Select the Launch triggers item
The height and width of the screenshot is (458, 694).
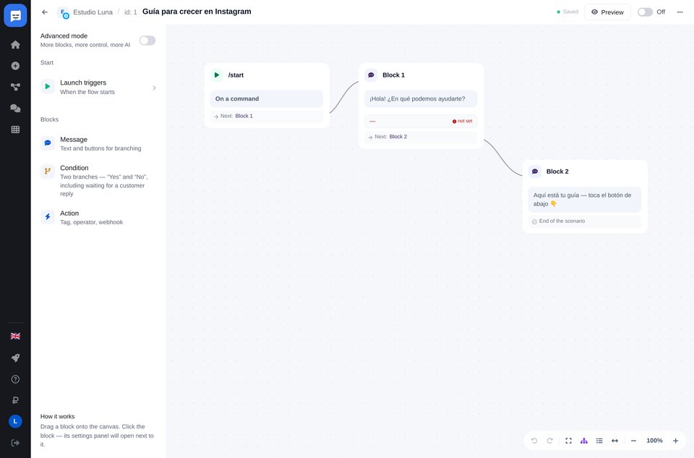(x=98, y=87)
